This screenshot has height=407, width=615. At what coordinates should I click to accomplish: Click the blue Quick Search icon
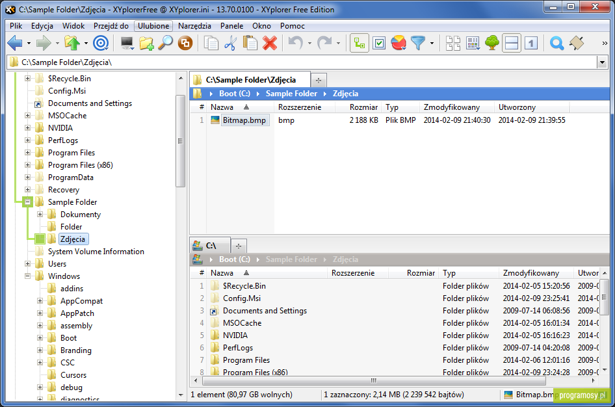point(556,43)
